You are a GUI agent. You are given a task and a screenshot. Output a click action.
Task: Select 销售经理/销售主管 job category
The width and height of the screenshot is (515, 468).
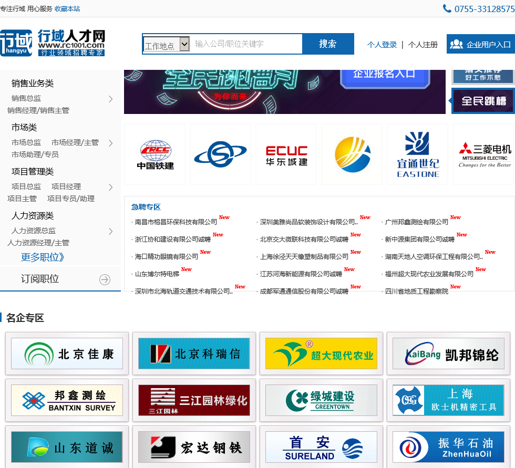(x=38, y=110)
